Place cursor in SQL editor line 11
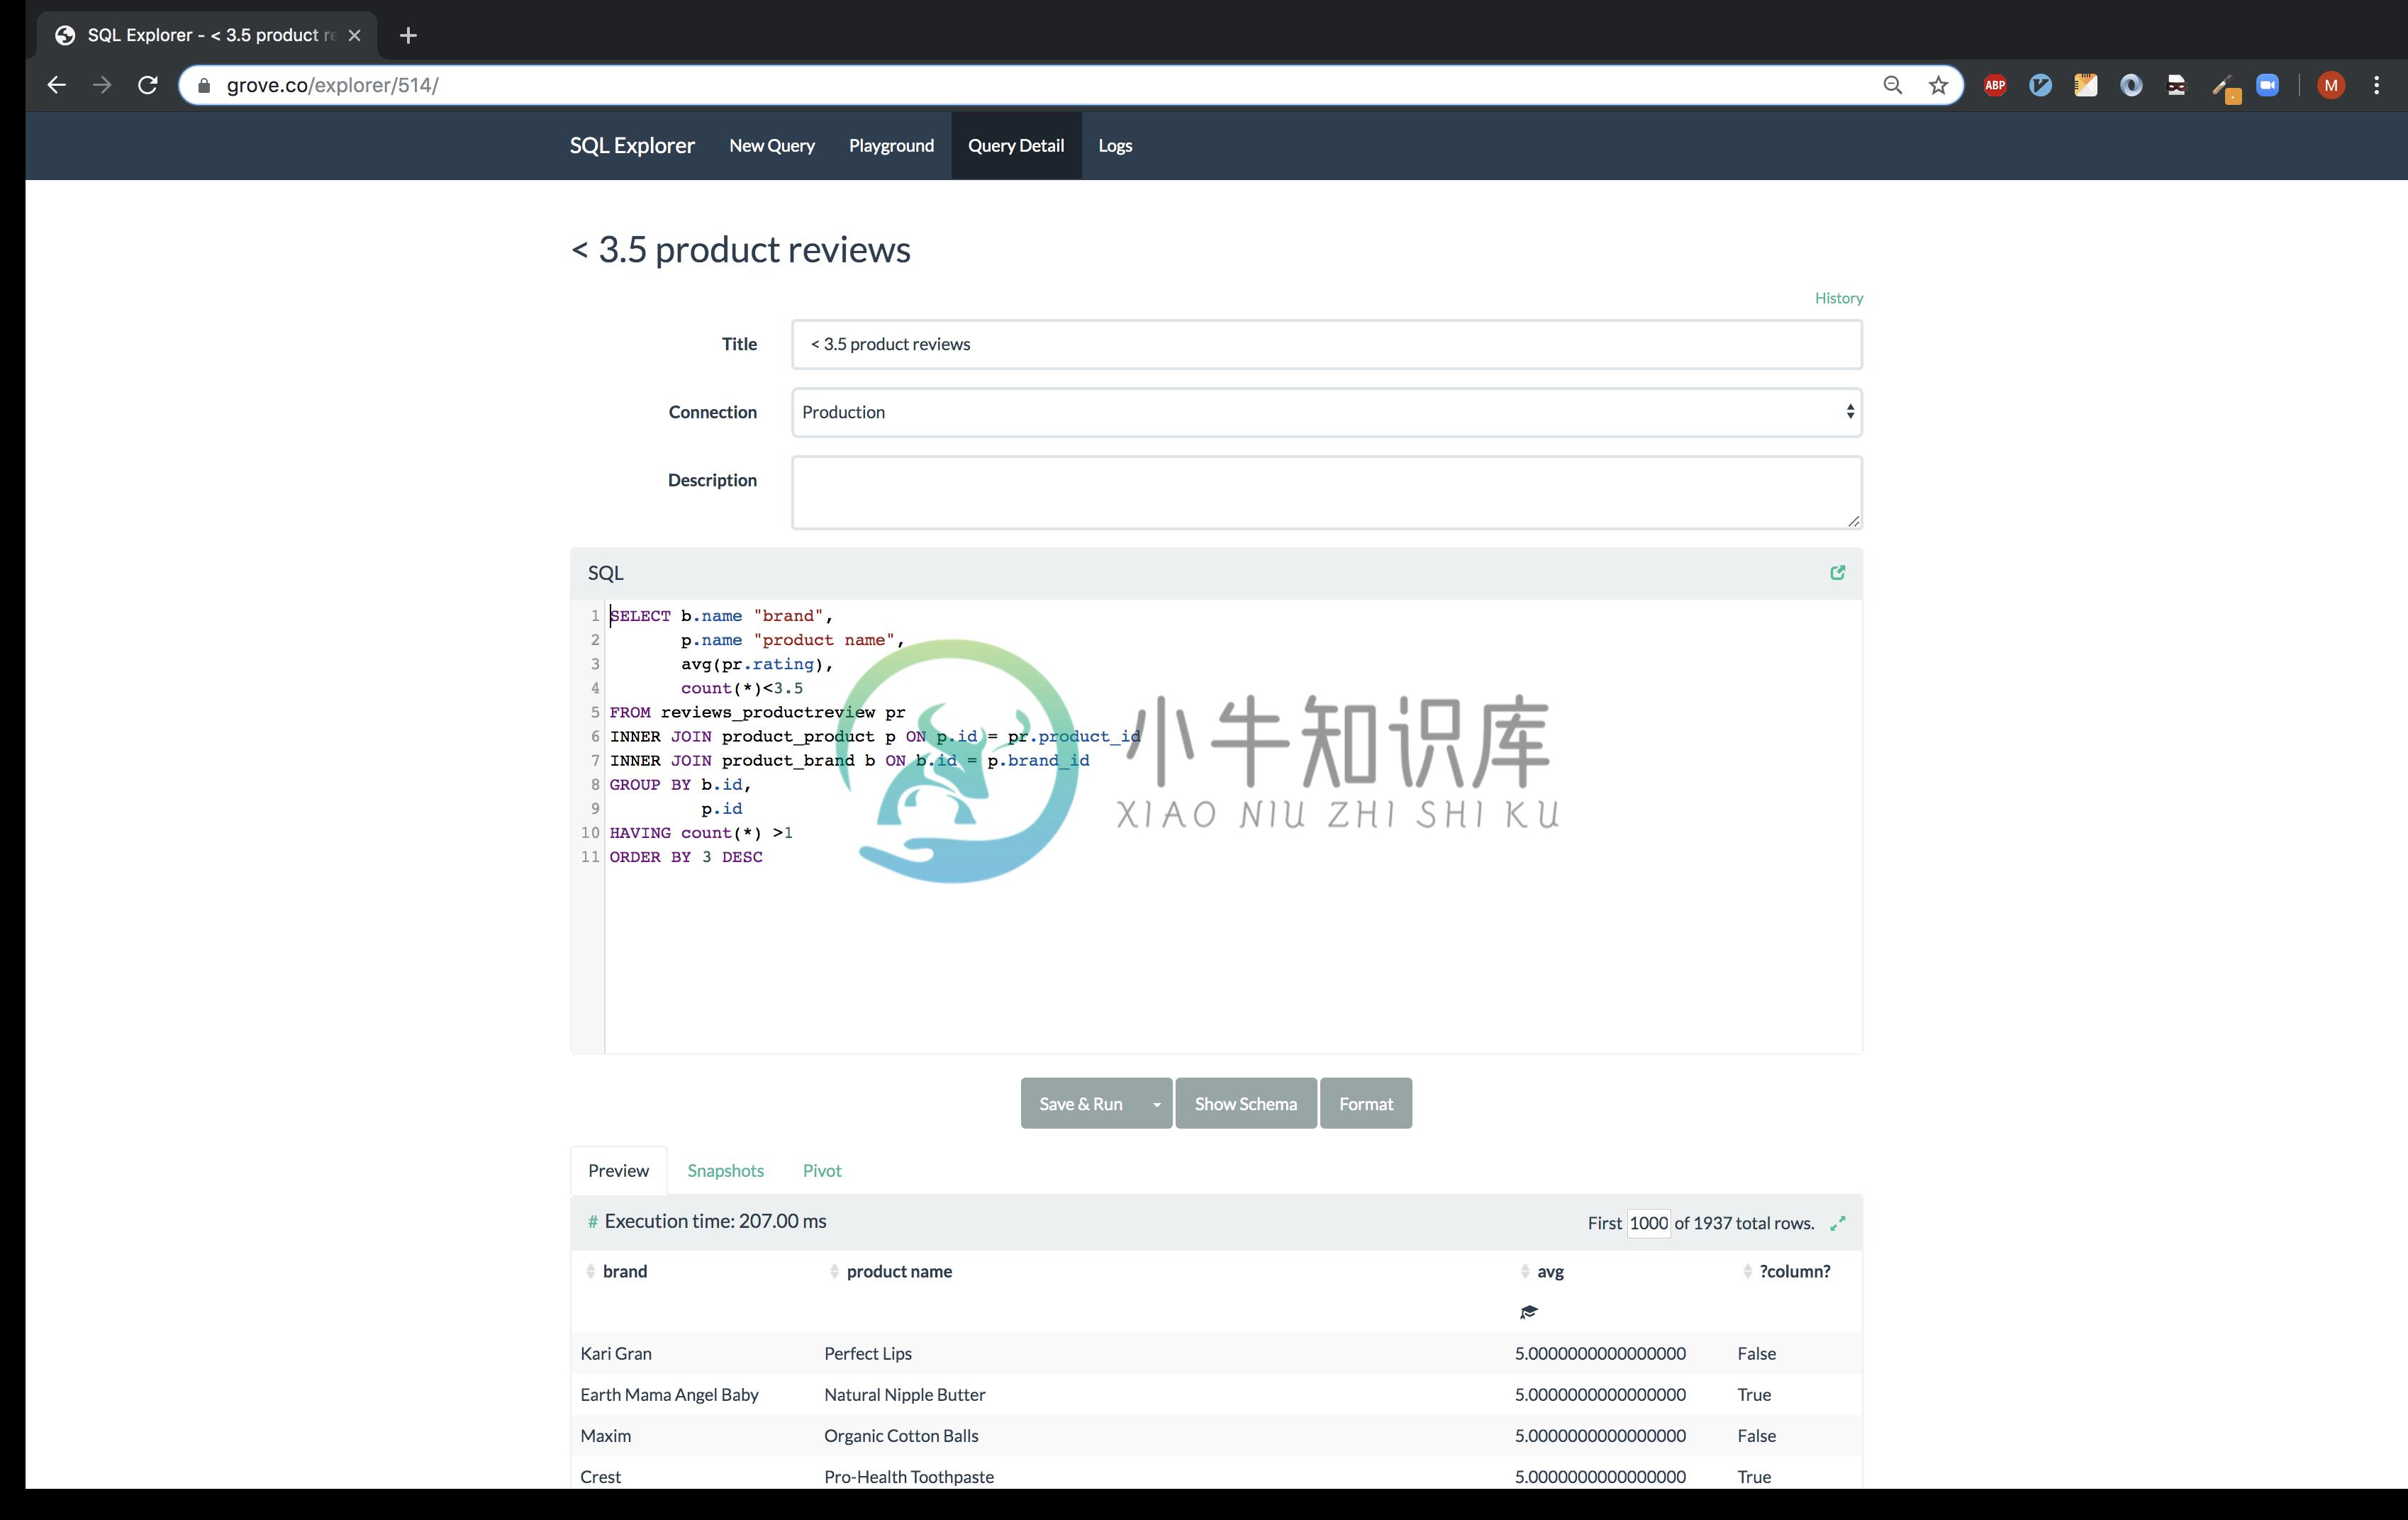The height and width of the screenshot is (1520, 2408). pyautogui.click(x=686, y=857)
